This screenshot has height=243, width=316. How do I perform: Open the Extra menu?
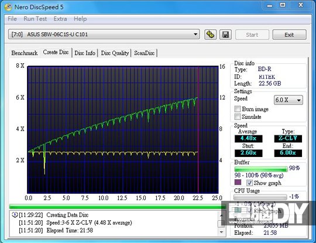click(x=60, y=19)
